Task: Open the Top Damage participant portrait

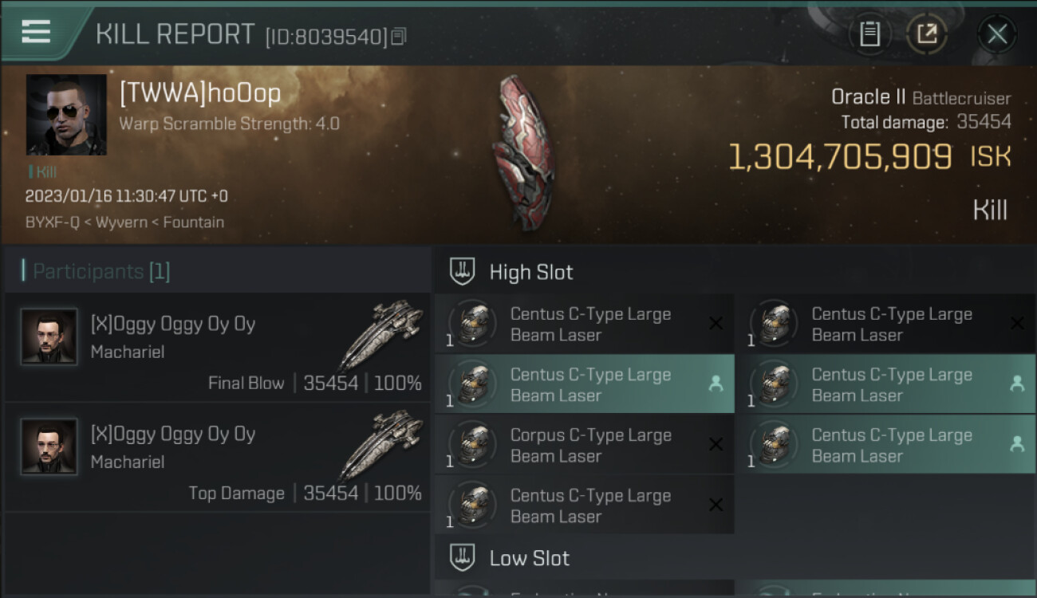Action: click(49, 447)
